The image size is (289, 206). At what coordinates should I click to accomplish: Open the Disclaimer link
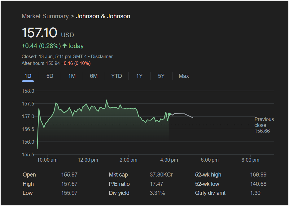(x=102, y=56)
